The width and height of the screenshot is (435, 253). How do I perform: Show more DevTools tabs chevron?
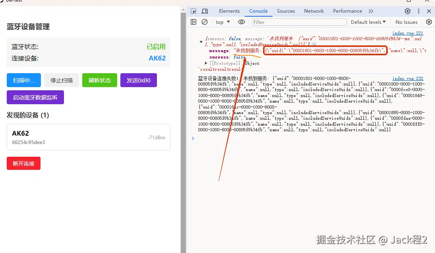(x=371, y=11)
